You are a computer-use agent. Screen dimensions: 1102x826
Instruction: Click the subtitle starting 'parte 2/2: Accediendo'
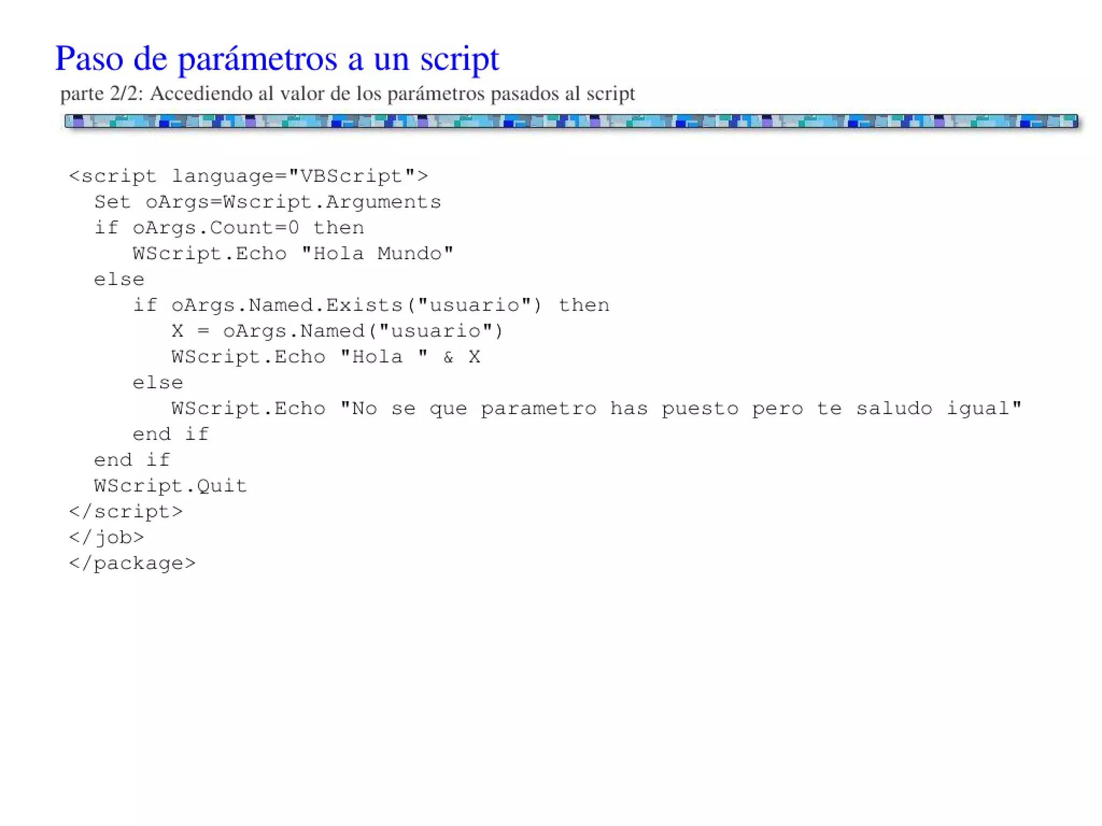pyautogui.click(x=348, y=94)
